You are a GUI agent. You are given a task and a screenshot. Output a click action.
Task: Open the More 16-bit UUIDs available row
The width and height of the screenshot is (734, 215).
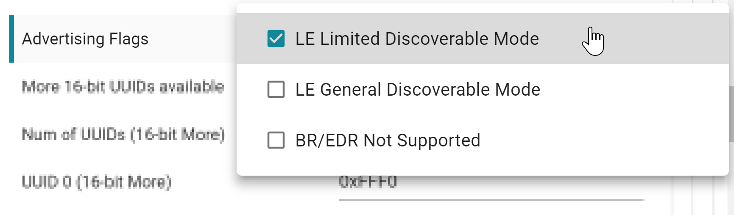coord(123,87)
